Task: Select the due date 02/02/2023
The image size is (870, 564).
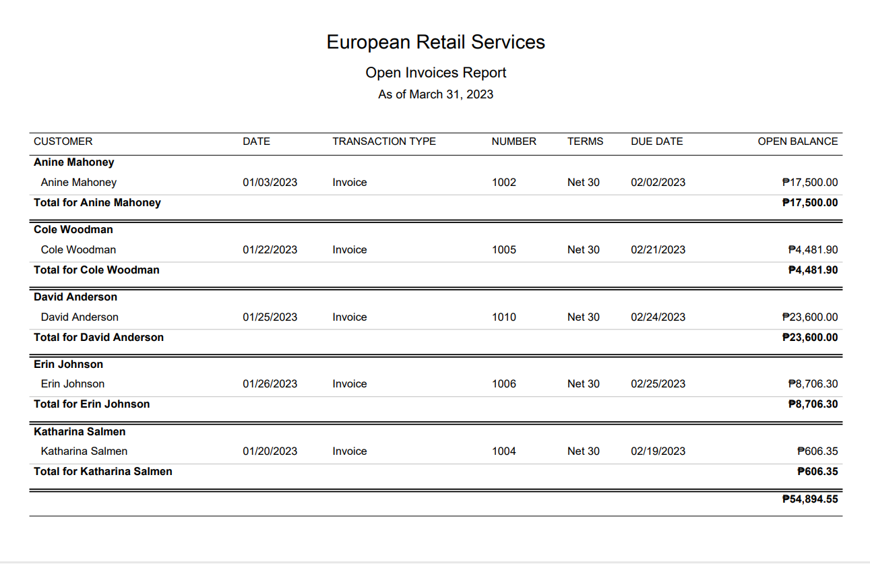Action: (658, 183)
